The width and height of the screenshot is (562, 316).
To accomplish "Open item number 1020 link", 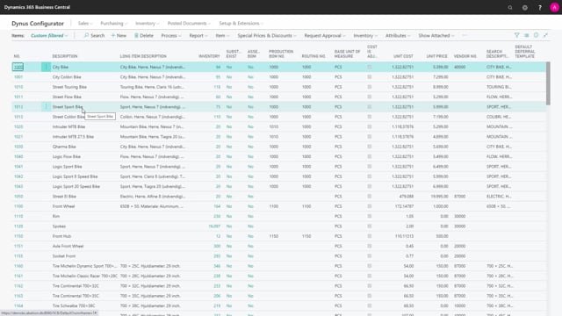I will [18, 126].
